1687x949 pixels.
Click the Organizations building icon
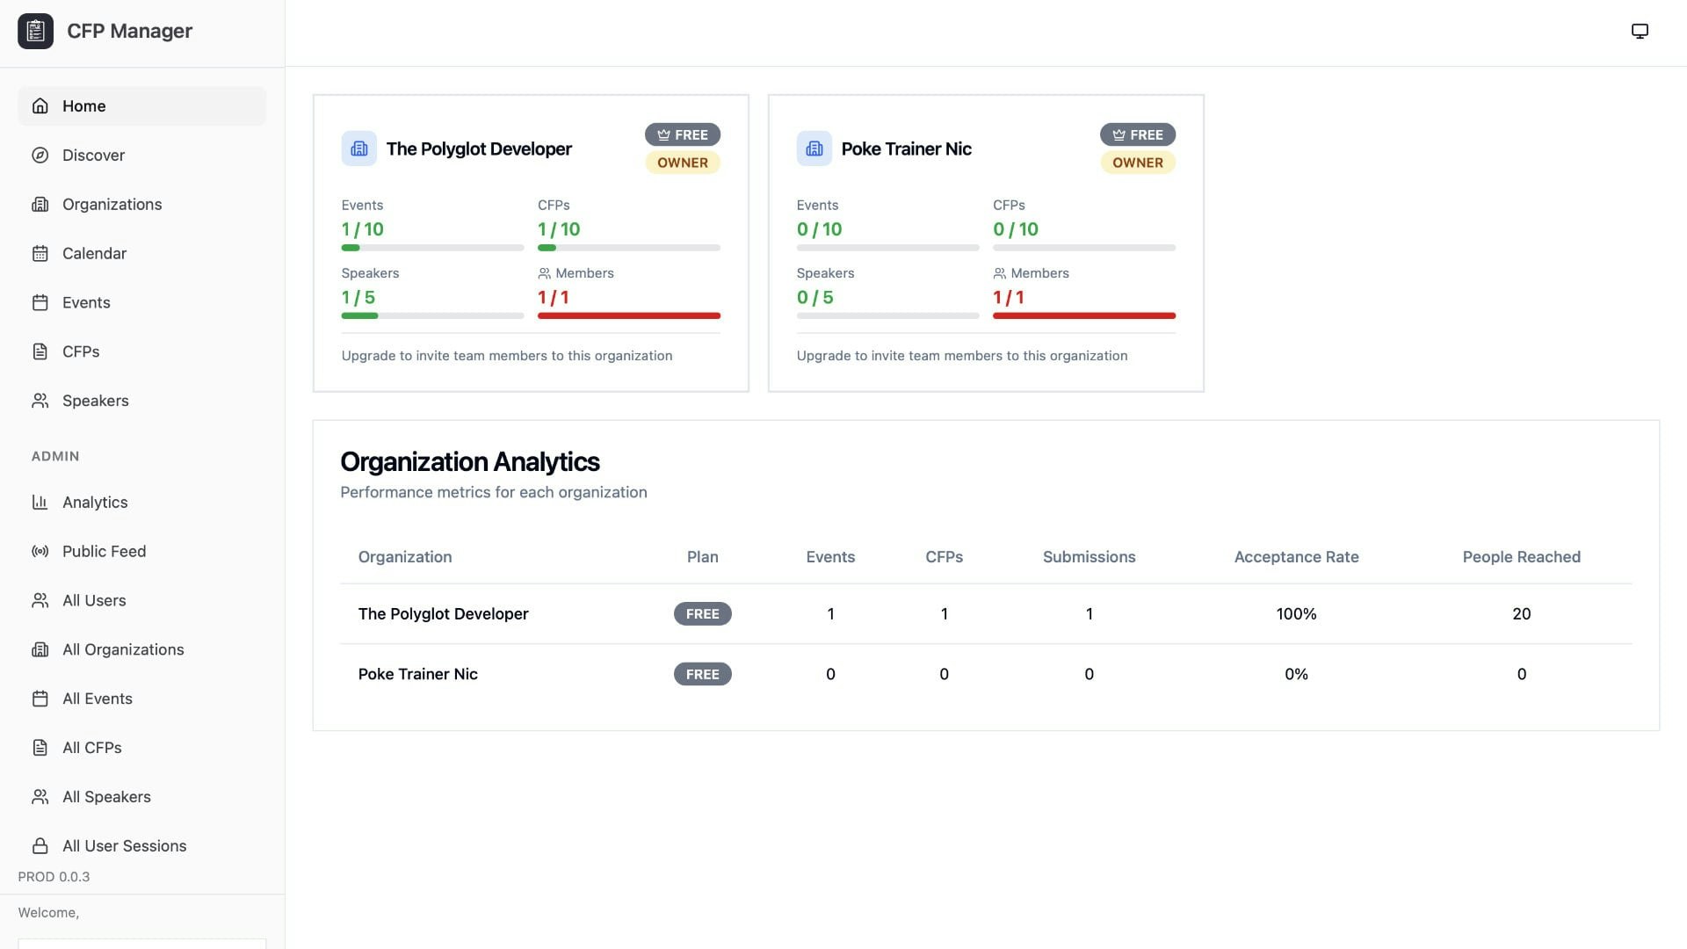click(40, 204)
